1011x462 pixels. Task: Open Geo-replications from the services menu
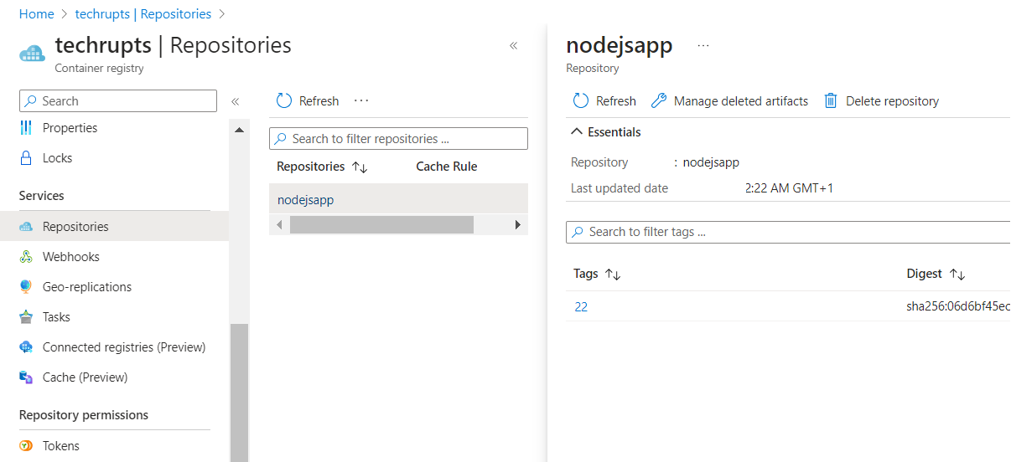click(x=86, y=287)
